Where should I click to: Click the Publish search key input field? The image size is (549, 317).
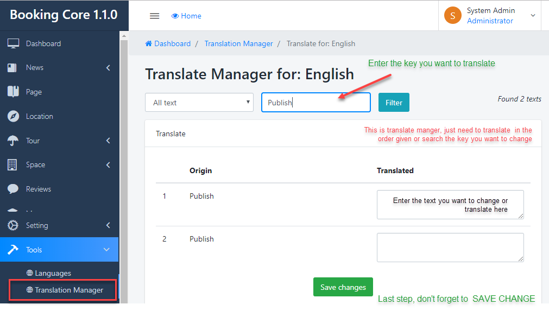coord(315,103)
